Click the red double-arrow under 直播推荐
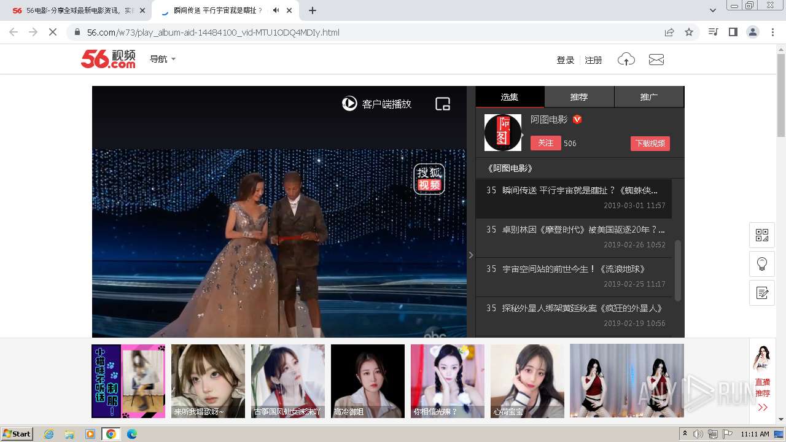 click(x=763, y=407)
